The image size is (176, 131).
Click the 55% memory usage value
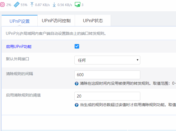point(24,5)
